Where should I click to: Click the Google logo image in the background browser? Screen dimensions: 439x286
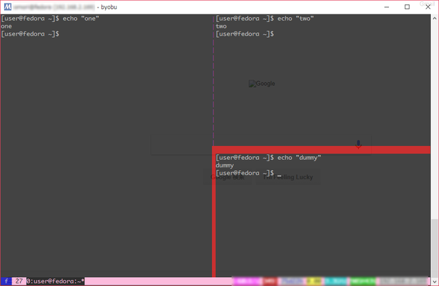[262, 84]
